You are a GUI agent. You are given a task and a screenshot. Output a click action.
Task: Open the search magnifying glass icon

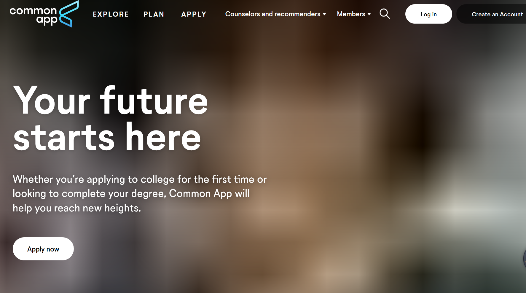385,14
